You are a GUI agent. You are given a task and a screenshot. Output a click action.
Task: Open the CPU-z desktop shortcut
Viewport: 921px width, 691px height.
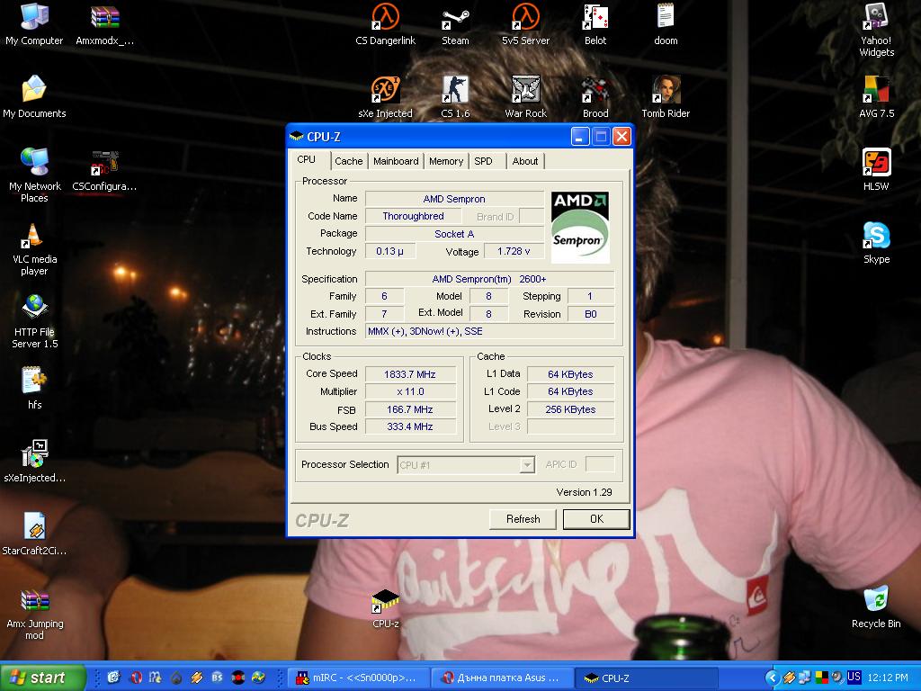coord(385,601)
